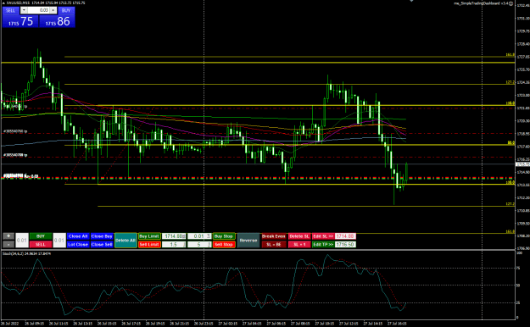
Task: Click the plus lot-size button on dashboard
Action: pyautogui.click(x=8, y=236)
